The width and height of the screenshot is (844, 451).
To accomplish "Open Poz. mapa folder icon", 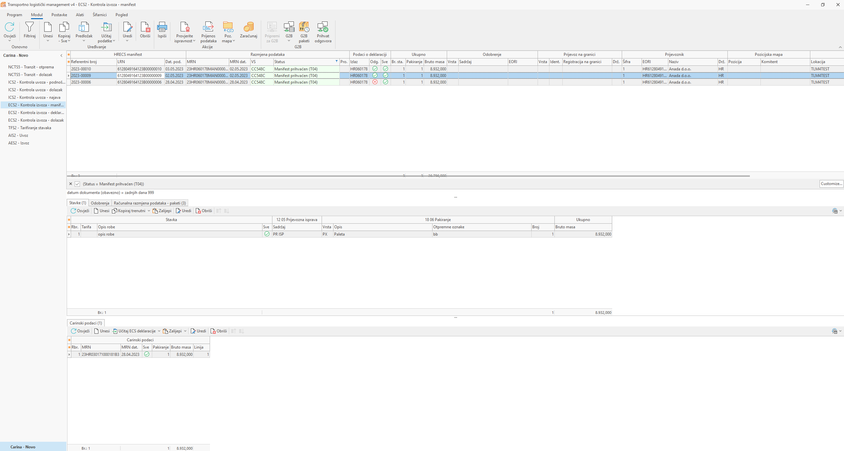I will click(x=228, y=27).
